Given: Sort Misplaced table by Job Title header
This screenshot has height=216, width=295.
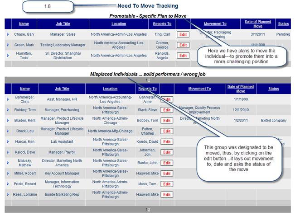Looking at the screenshot, I should pos(62,89).
